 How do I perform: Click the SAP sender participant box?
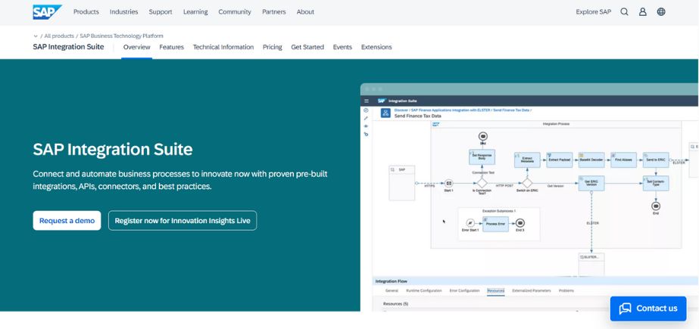pyautogui.click(x=401, y=183)
